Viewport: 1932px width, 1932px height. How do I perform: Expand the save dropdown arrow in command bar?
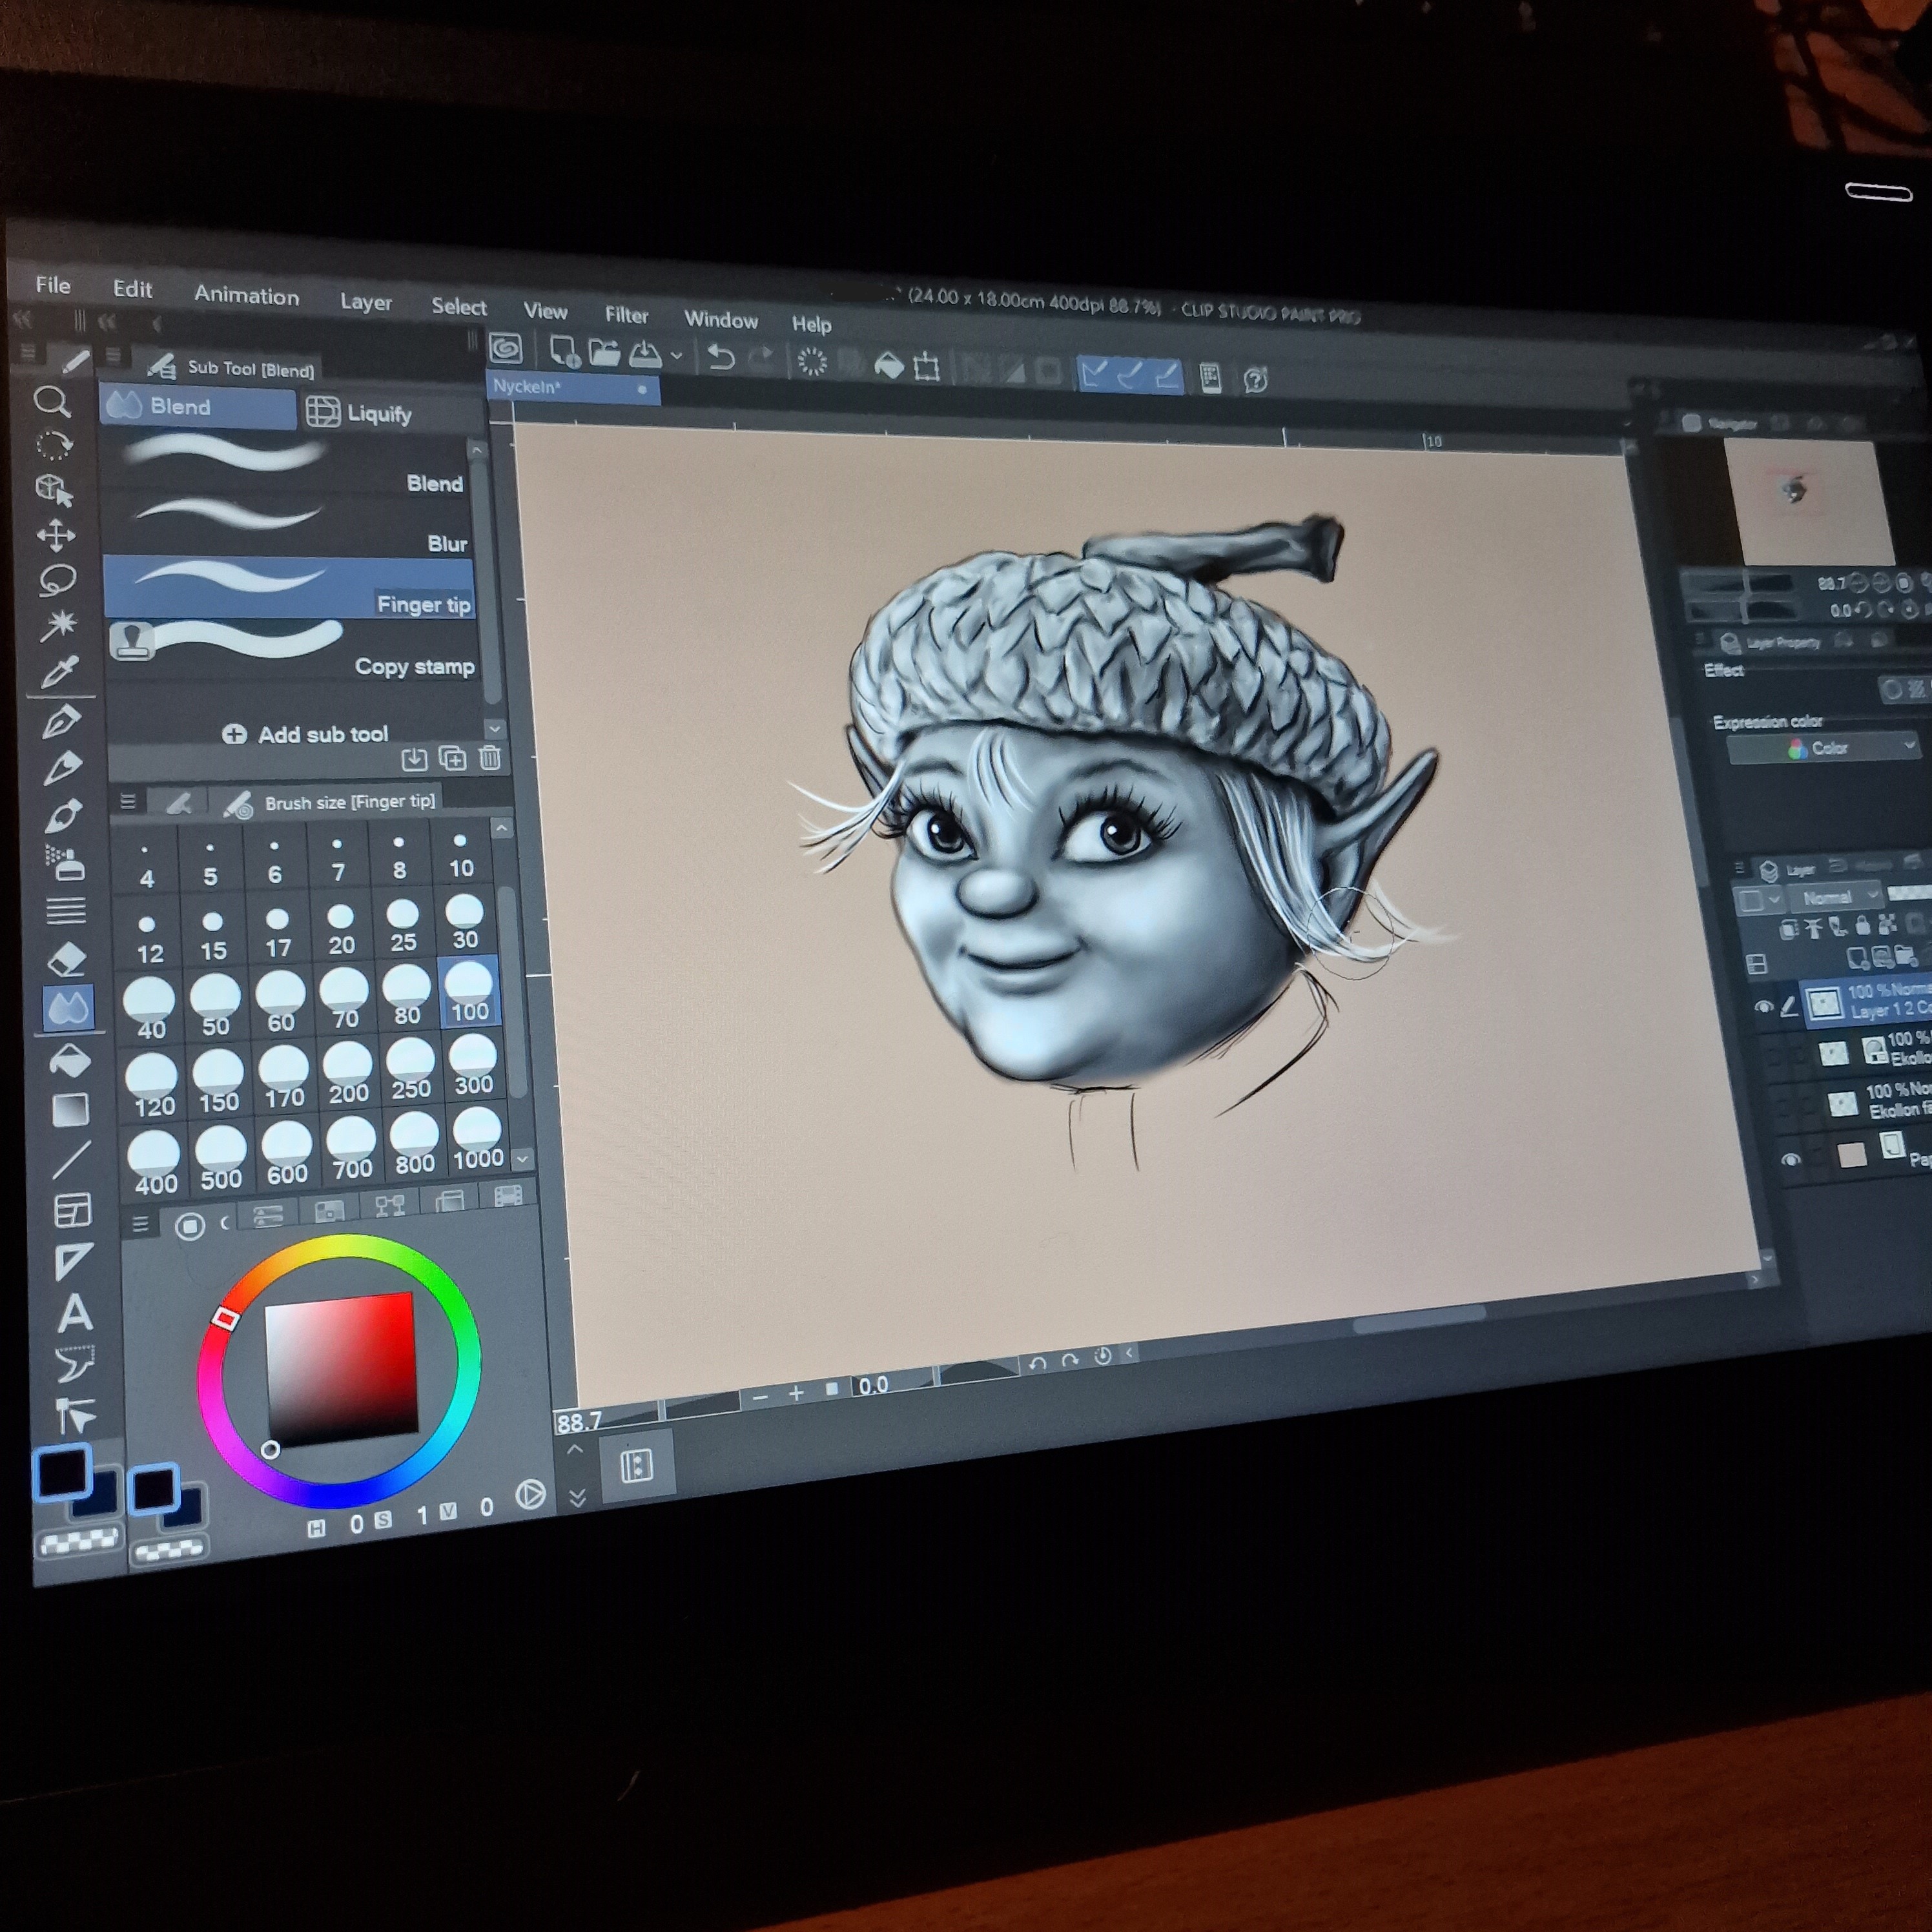(677, 355)
